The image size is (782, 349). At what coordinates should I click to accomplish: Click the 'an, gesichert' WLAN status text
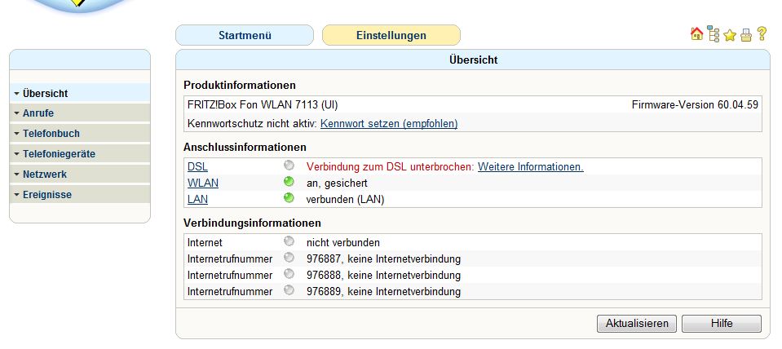click(337, 183)
